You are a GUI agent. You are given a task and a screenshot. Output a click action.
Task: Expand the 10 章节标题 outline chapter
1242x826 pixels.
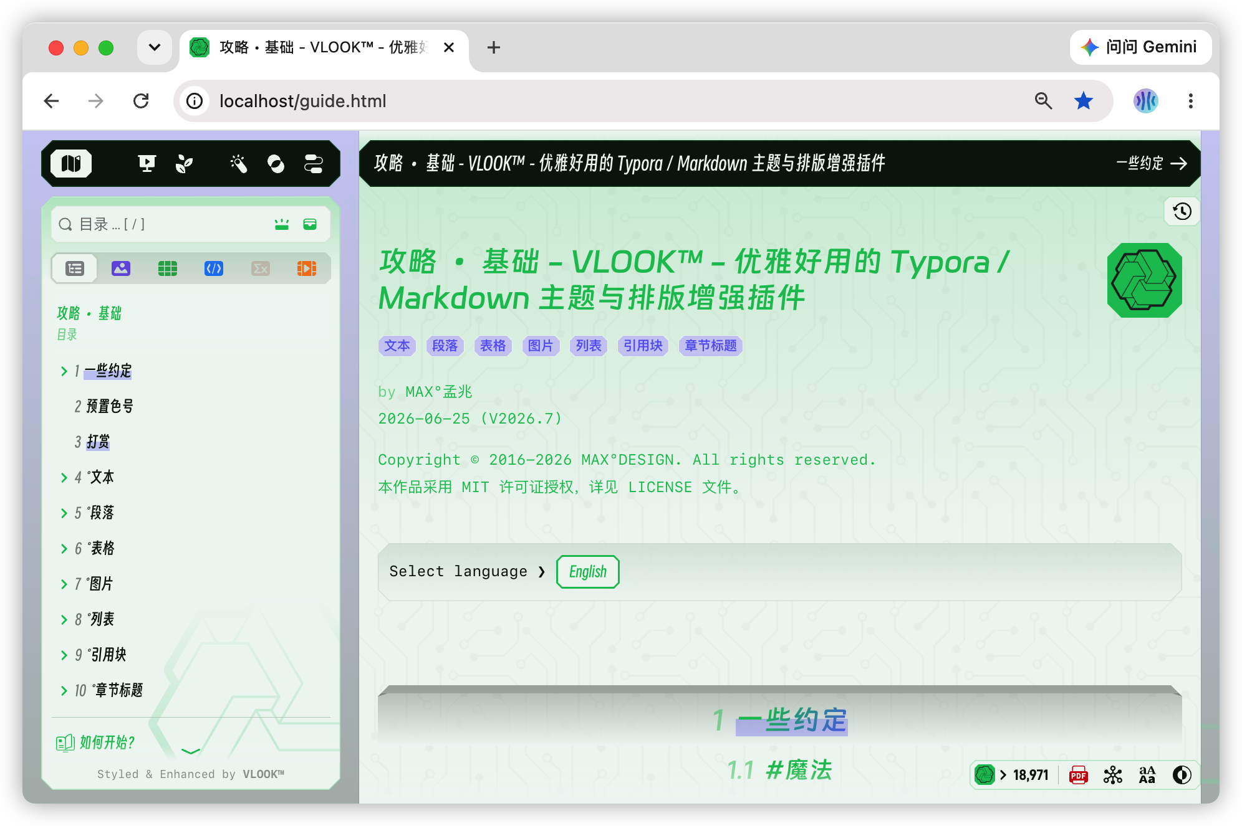[64, 691]
